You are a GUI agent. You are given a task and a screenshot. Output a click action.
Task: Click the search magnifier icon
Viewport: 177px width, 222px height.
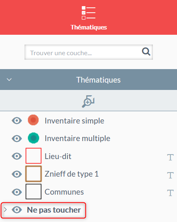pos(146,52)
